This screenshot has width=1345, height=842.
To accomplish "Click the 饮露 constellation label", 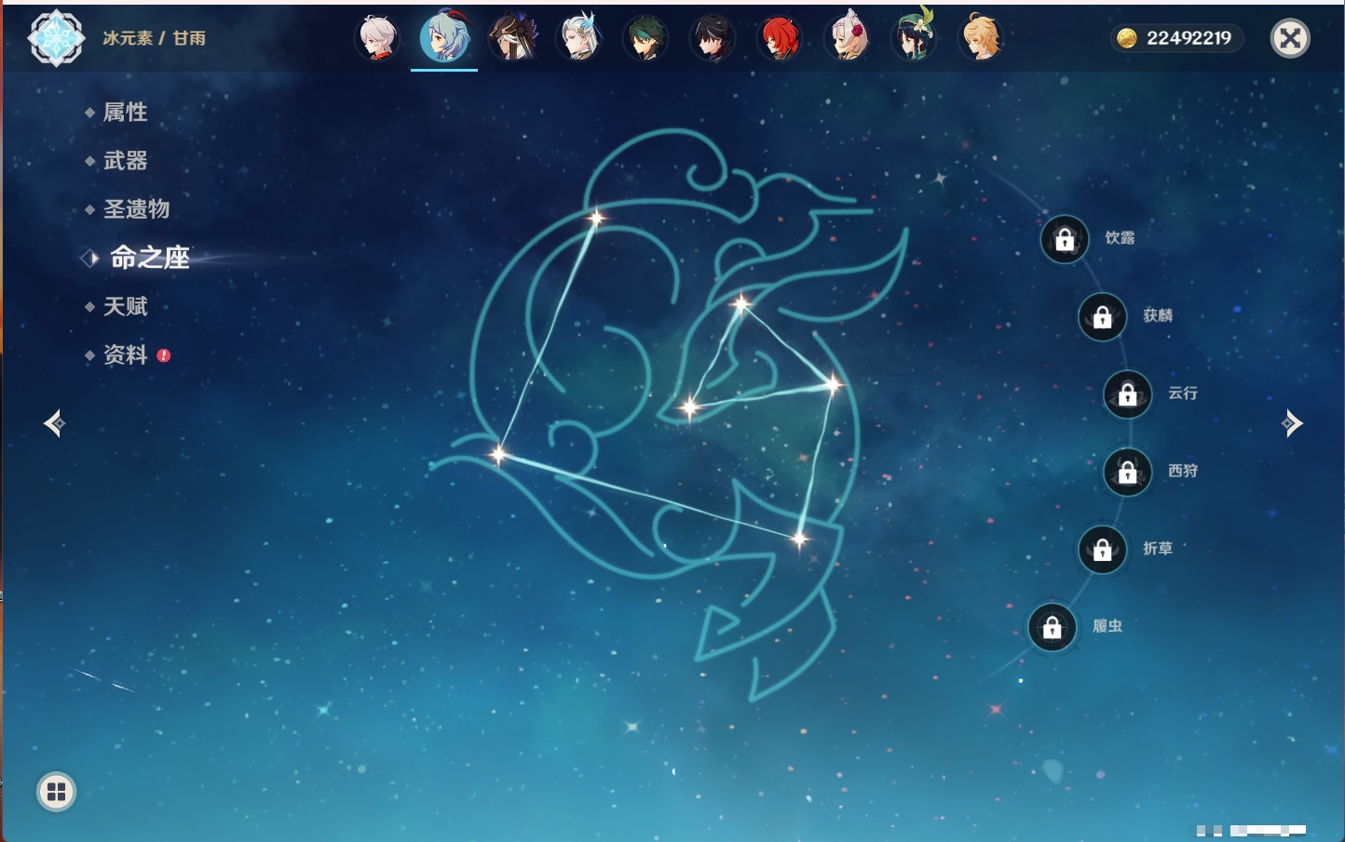I will (1120, 238).
